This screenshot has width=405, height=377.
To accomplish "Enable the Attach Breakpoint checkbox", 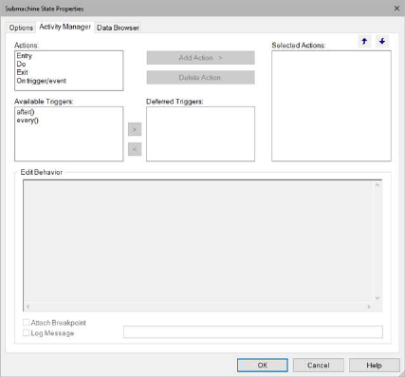I will click(x=27, y=323).
